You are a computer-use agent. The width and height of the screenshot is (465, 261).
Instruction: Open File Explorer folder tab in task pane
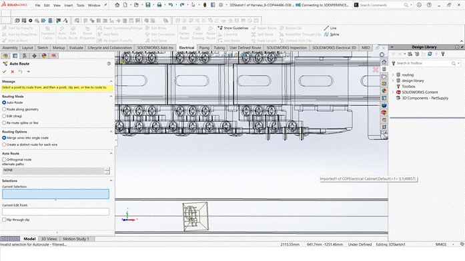pos(384,77)
